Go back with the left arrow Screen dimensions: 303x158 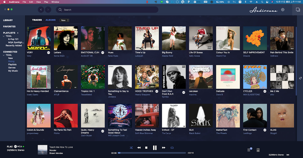pos(41,10)
